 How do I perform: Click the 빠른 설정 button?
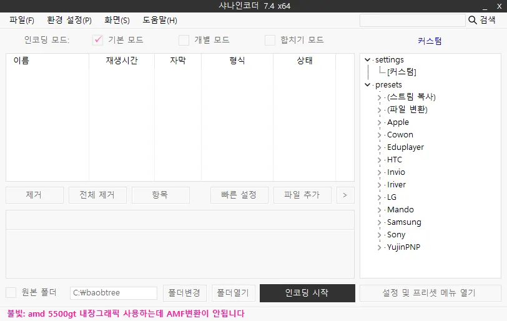pos(239,195)
